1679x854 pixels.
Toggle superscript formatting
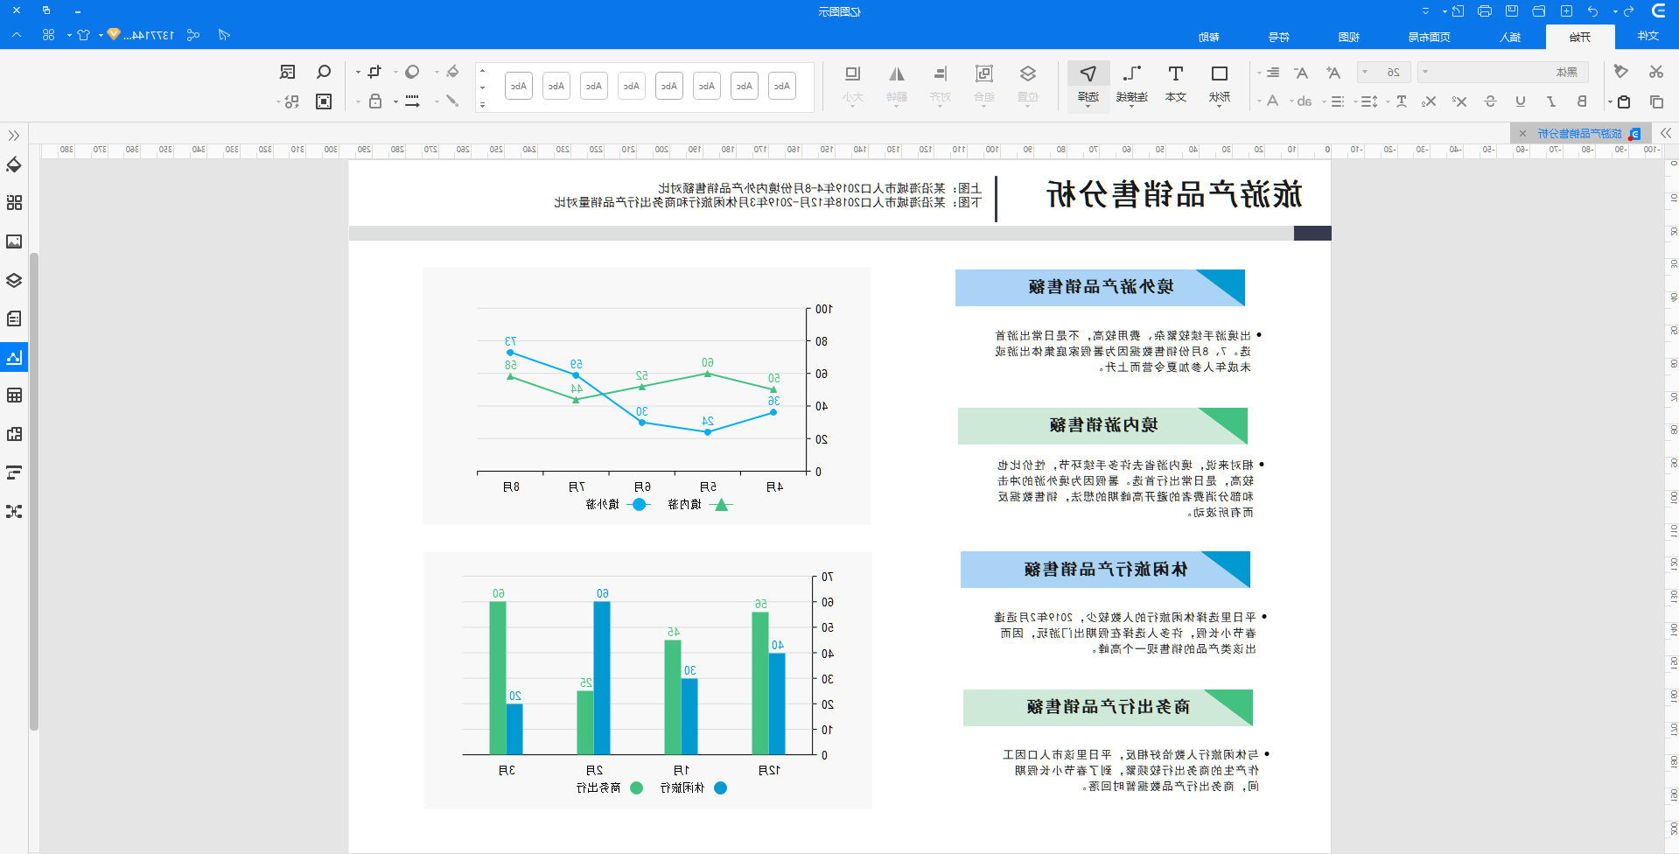coord(1459,101)
